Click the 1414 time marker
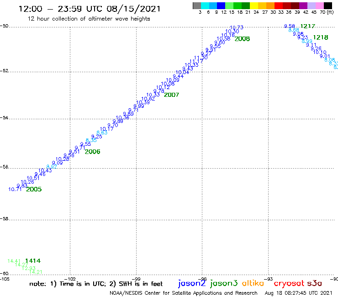 pos(33,261)
